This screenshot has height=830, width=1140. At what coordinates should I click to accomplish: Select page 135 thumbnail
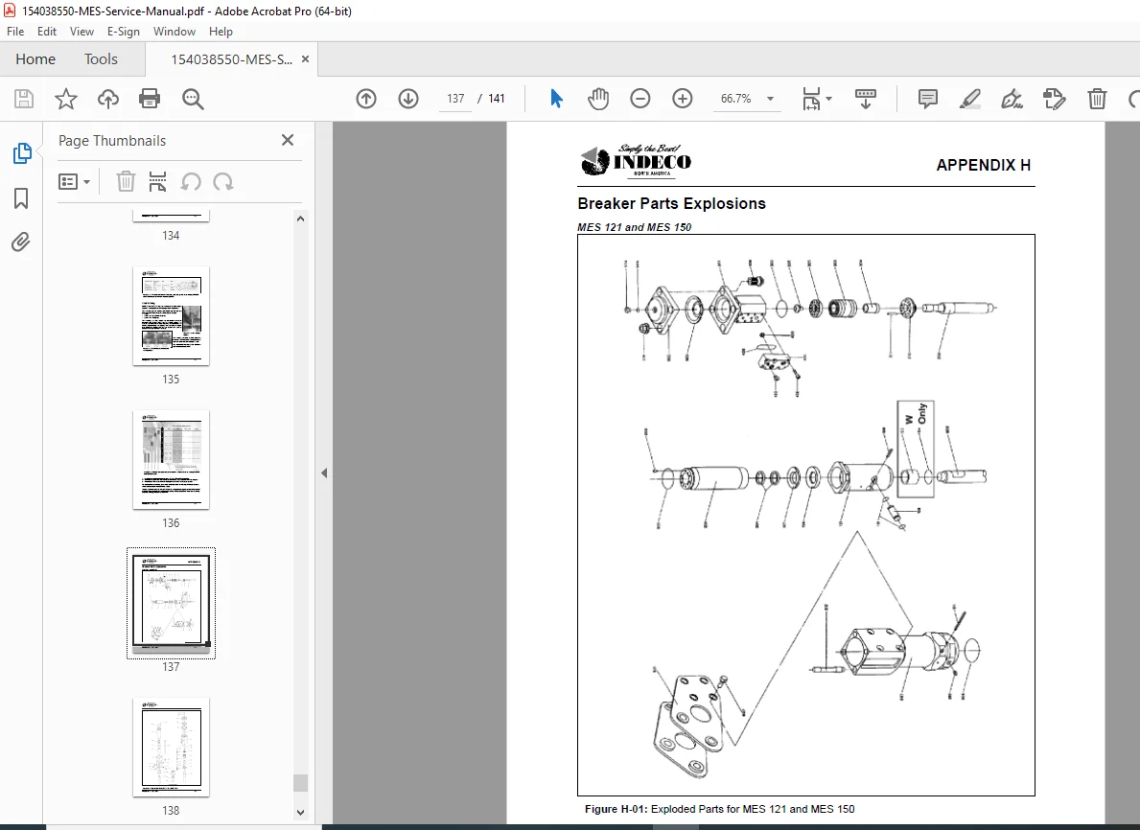click(x=171, y=316)
